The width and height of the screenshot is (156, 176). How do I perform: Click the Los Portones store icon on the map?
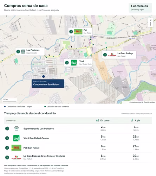point(23,51)
